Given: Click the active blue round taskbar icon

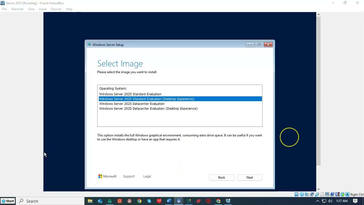Looking at the screenshot, I should tap(179, 201).
